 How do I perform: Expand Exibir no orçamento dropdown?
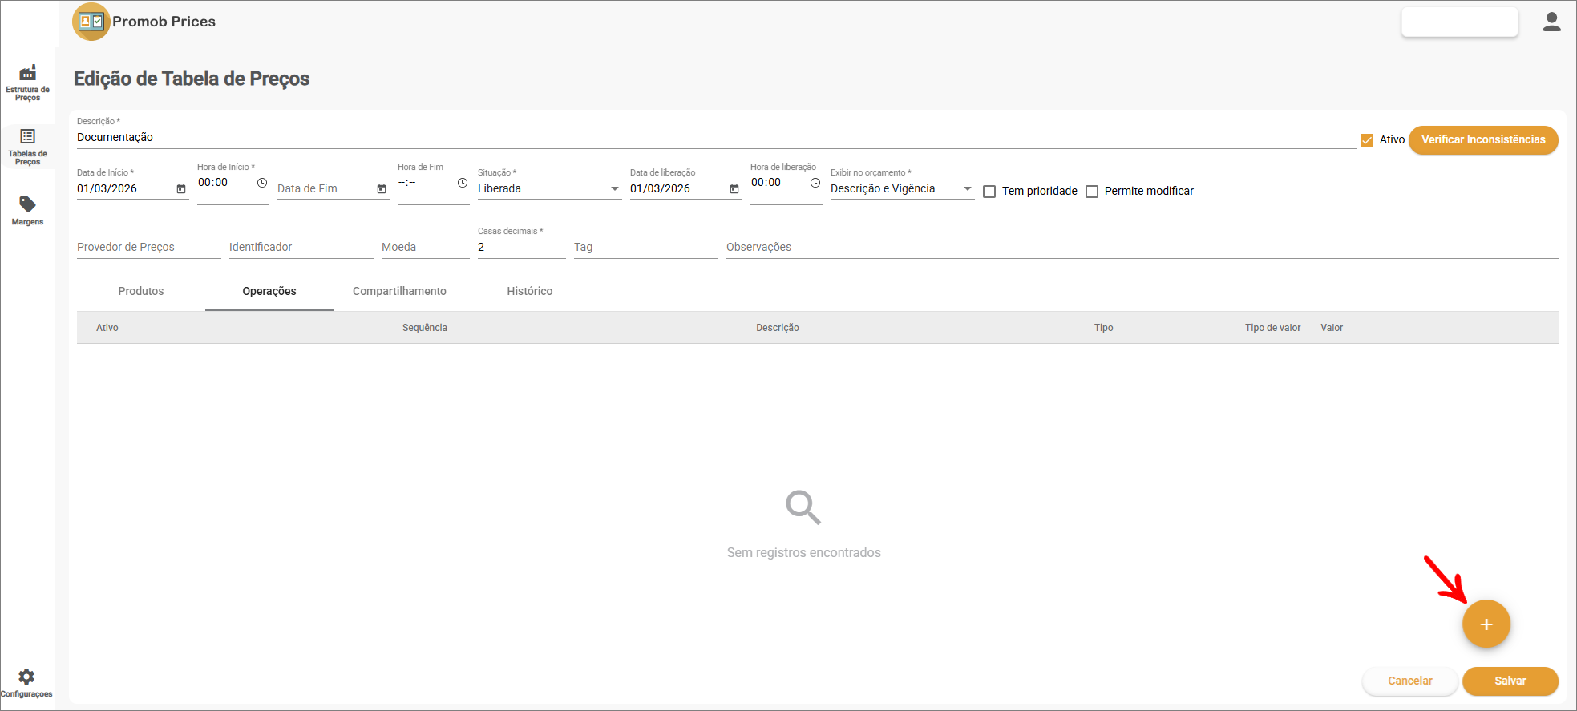coord(968,189)
